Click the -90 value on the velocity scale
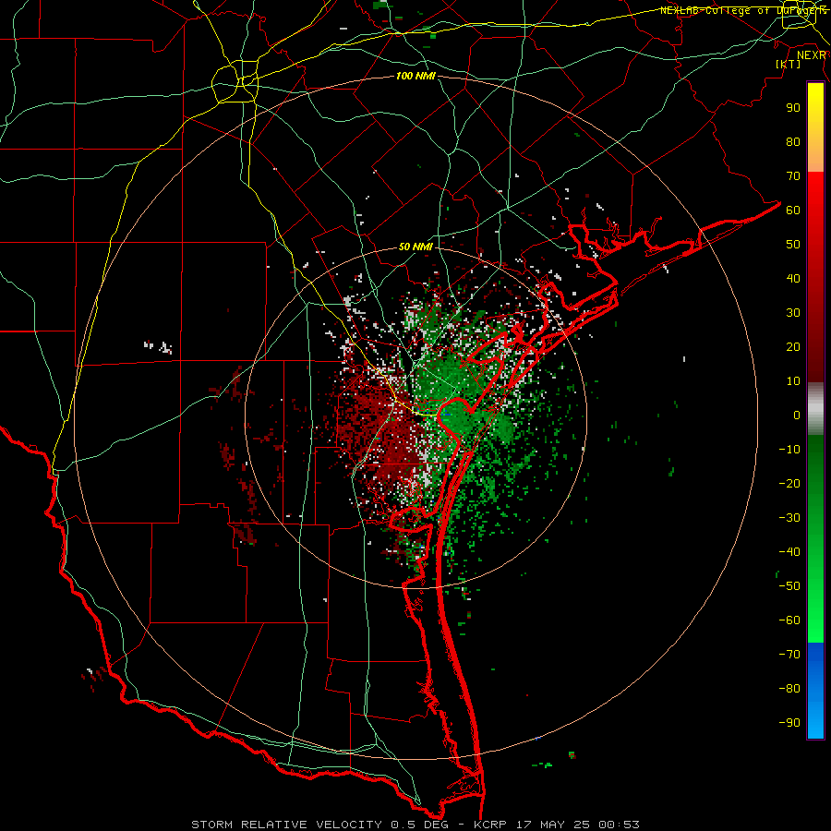831x831 pixels. [x=789, y=723]
